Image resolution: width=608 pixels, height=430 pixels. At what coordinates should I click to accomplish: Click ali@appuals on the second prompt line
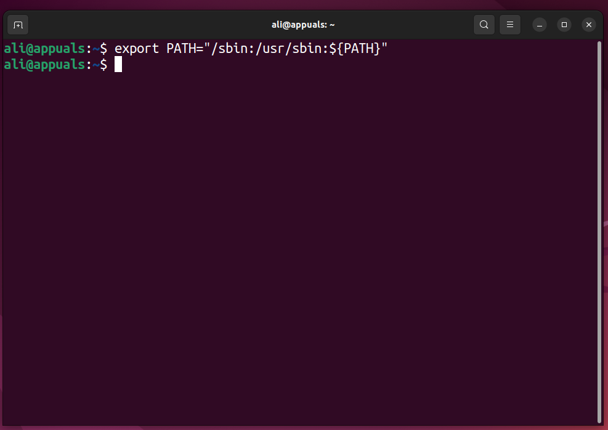pyautogui.click(x=44, y=65)
